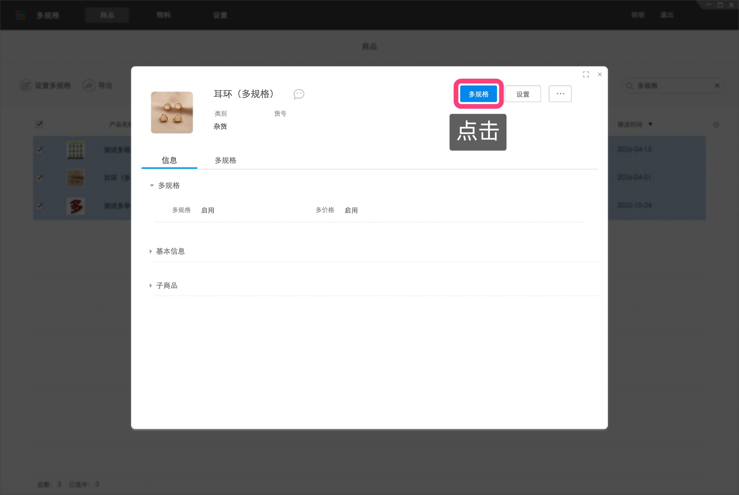Click the 货号 field label
Image resolution: width=739 pixels, height=495 pixels.
pyautogui.click(x=280, y=113)
